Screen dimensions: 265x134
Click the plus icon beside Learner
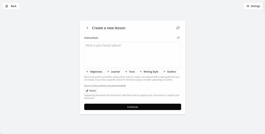(108, 72)
